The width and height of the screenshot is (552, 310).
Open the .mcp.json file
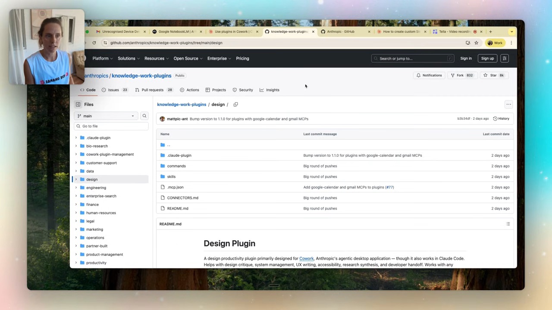[175, 187]
